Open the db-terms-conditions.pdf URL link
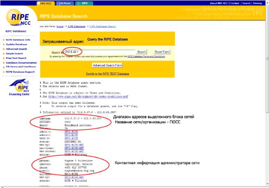Screen dimensions: 269x188 click(x=88, y=96)
